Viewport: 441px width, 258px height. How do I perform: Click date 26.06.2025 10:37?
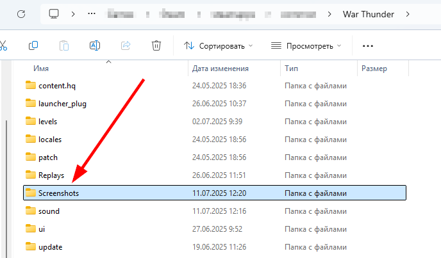219,104
